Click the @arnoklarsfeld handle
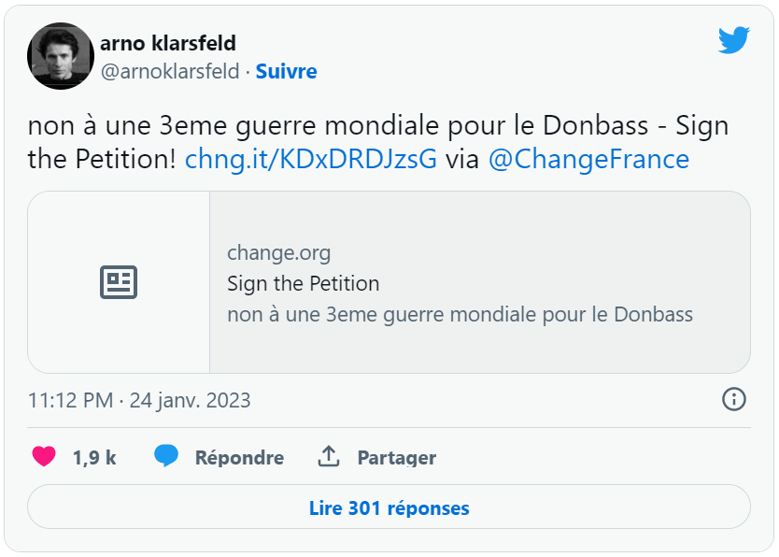779x557 pixels. [x=170, y=72]
